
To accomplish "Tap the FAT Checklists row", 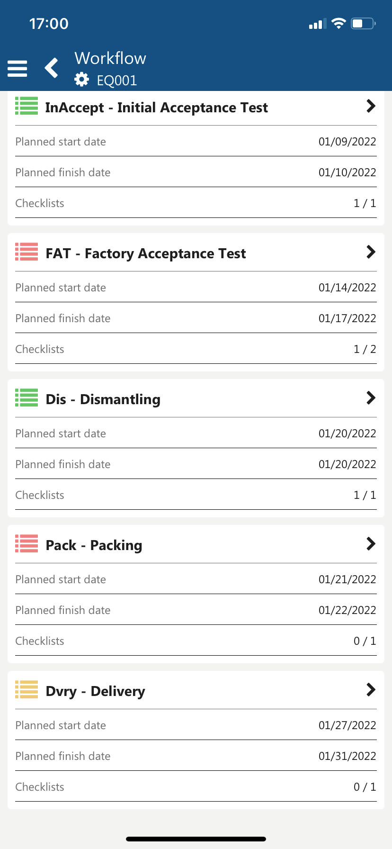I will click(x=196, y=349).
